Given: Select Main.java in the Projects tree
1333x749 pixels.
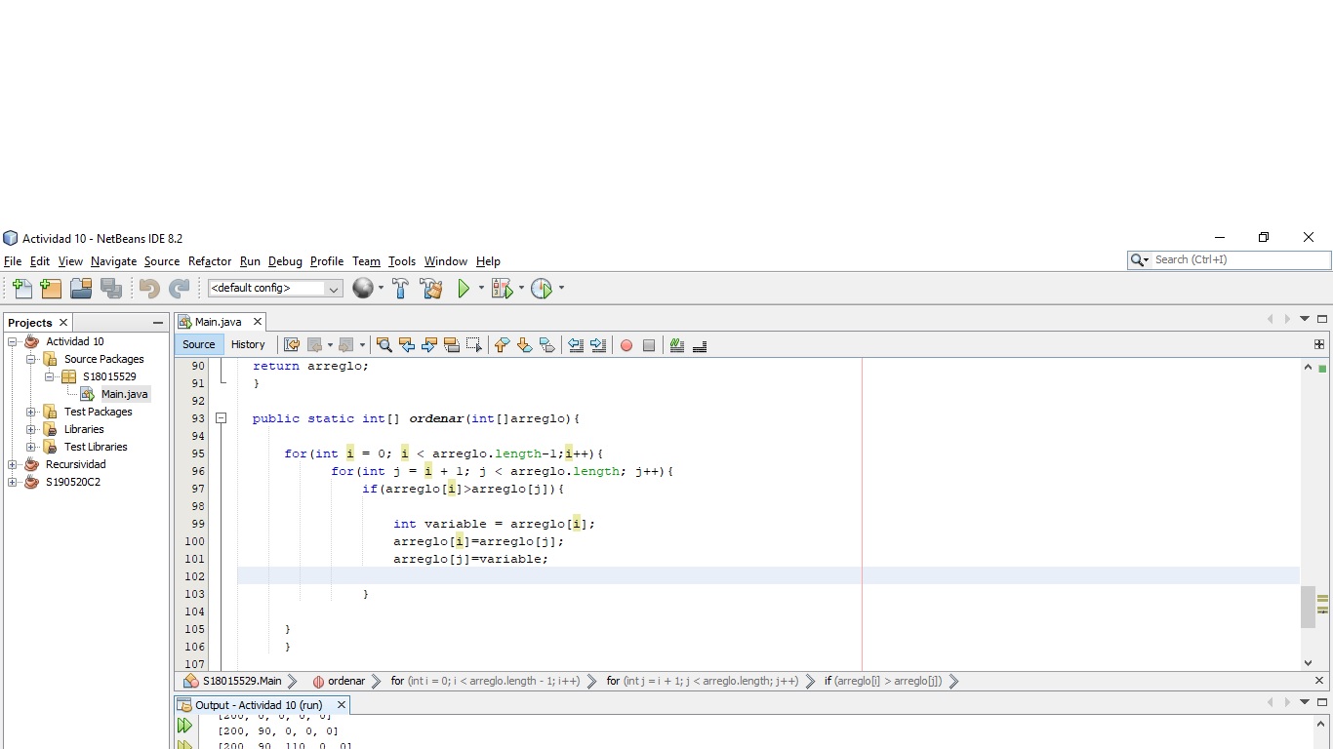Looking at the screenshot, I should 125,394.
